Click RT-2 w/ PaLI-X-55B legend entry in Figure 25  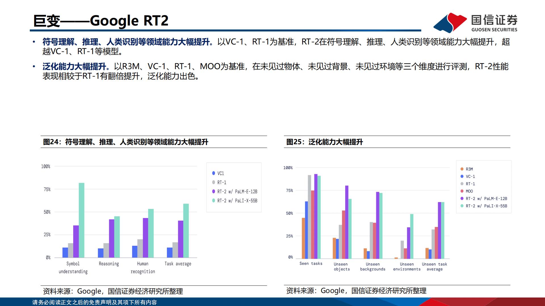484,206
